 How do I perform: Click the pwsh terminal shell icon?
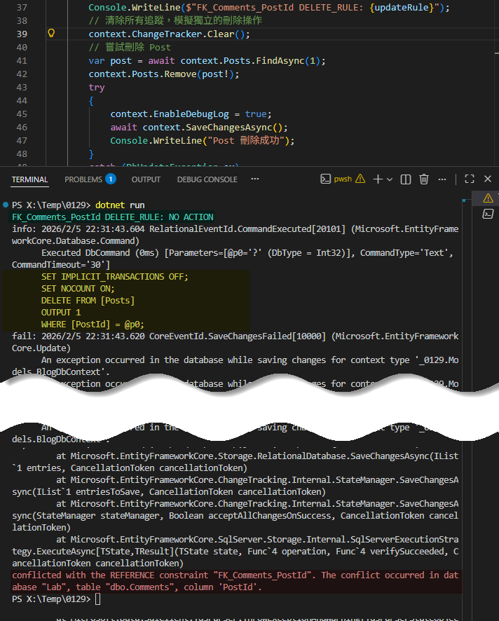[x=325, y=179]
